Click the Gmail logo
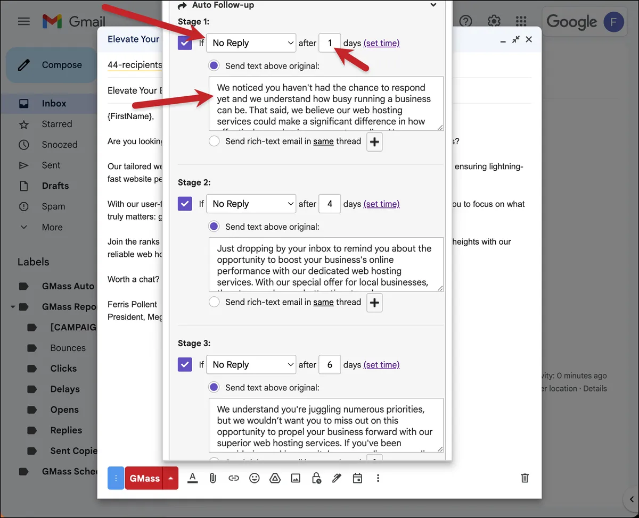The image size is (639, 518). [73, 22]
